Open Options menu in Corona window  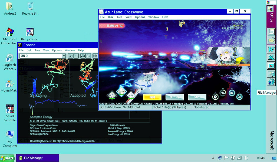tap(57, 50)
